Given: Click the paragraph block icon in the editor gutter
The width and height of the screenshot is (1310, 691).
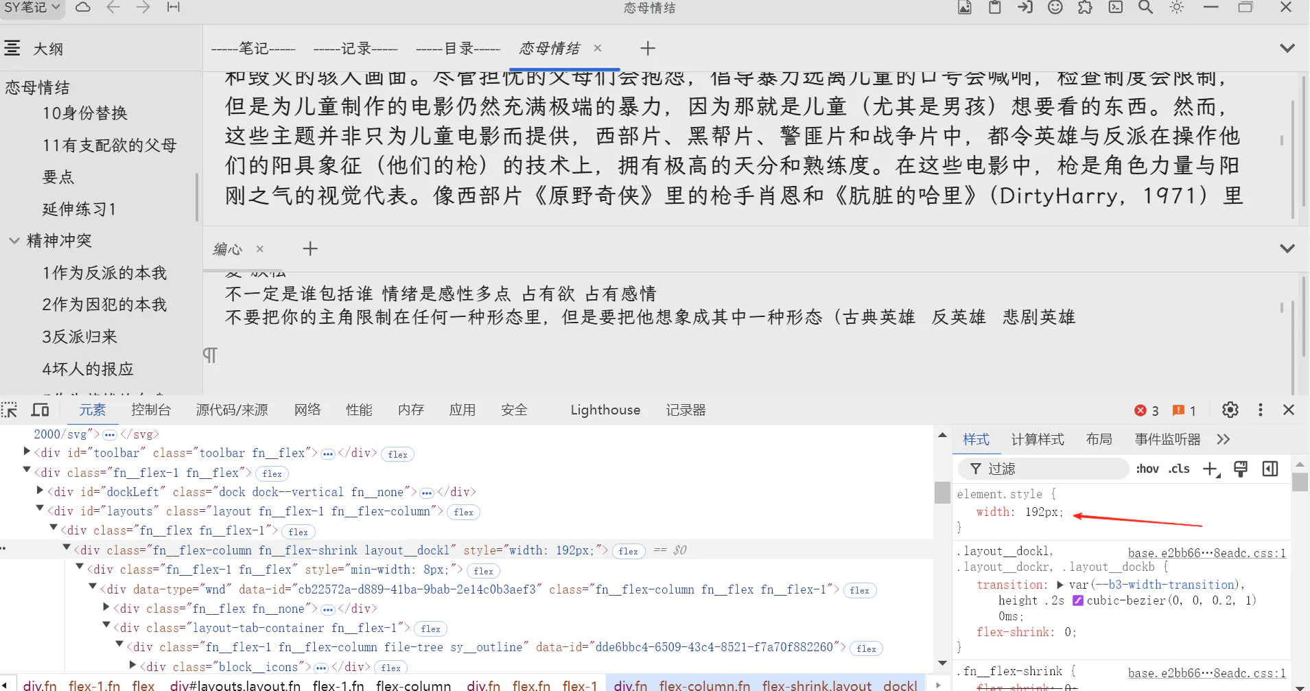Looking at the screenshot, I should click(210, 355).
